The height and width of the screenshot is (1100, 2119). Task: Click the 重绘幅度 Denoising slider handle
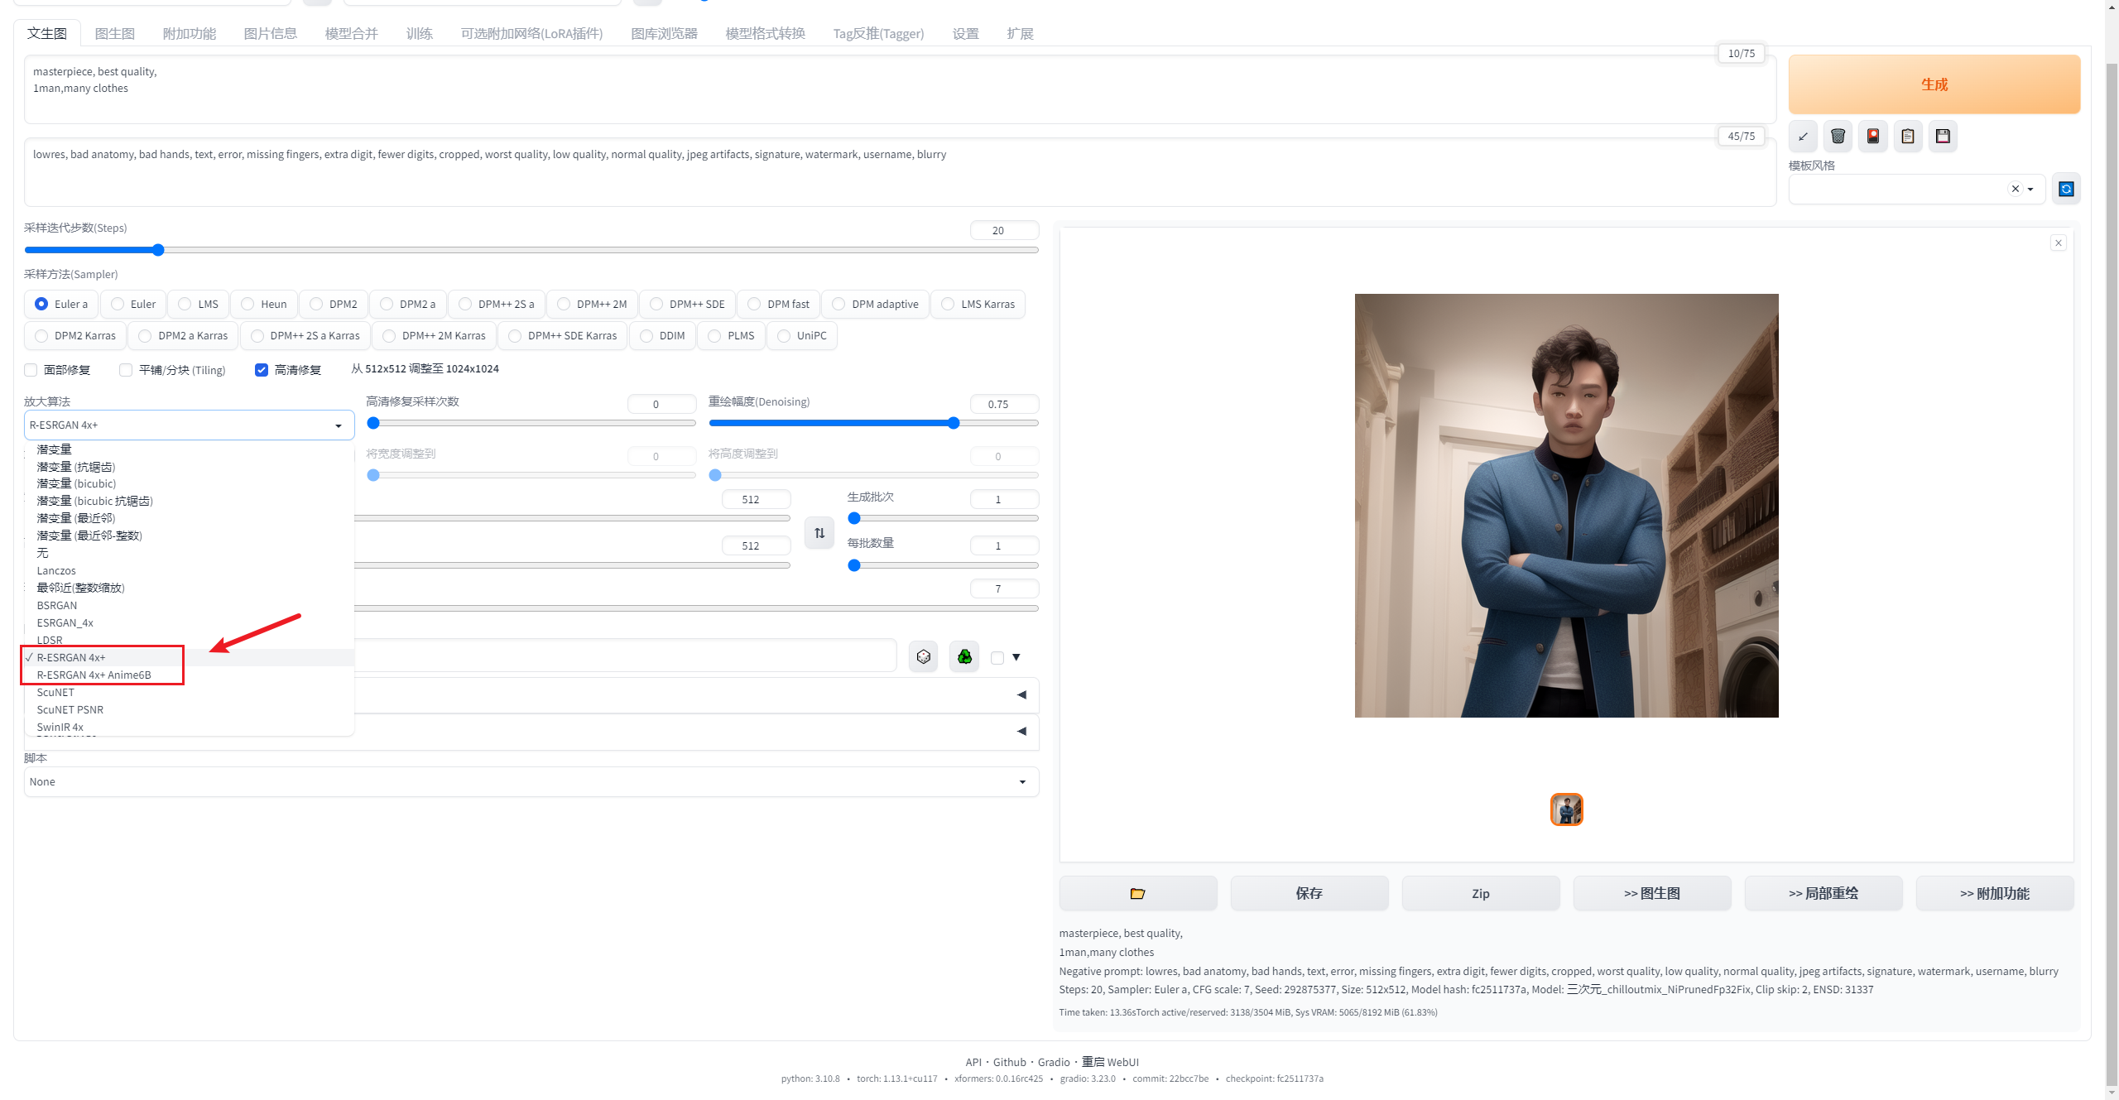point(954,423)
